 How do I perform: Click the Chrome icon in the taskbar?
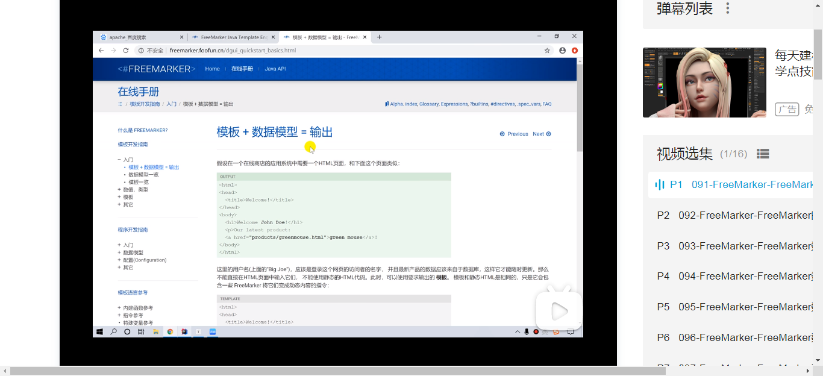(x=170, y=331)
